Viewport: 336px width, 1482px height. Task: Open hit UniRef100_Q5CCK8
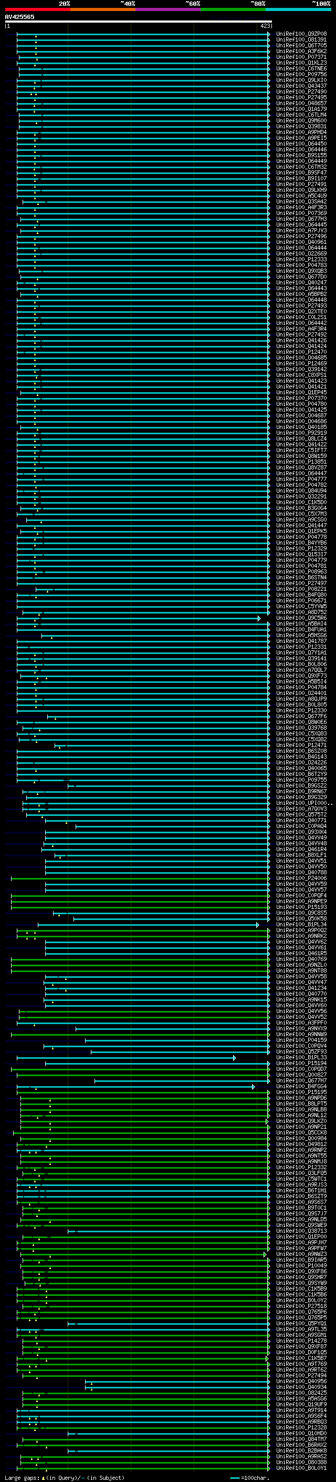point(301,1132)
